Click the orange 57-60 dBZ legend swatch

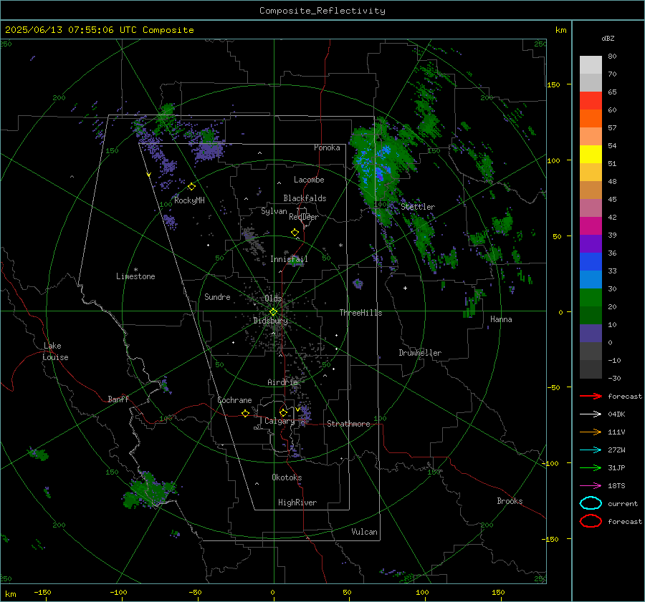591,119
